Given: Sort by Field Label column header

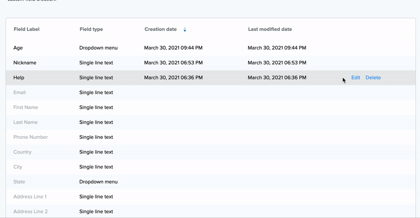Looking at the screenshot, I should pyautogui.click(x=26, y=29).
